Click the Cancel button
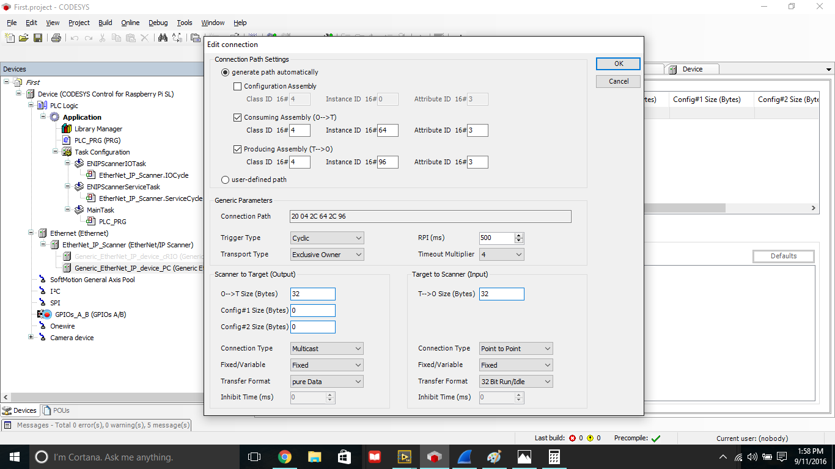The width and height of the screenshot is (835, 469). point(619,81)
